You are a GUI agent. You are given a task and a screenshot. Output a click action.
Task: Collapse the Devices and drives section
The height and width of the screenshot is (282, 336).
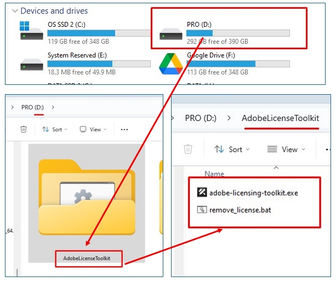point(15,11)
